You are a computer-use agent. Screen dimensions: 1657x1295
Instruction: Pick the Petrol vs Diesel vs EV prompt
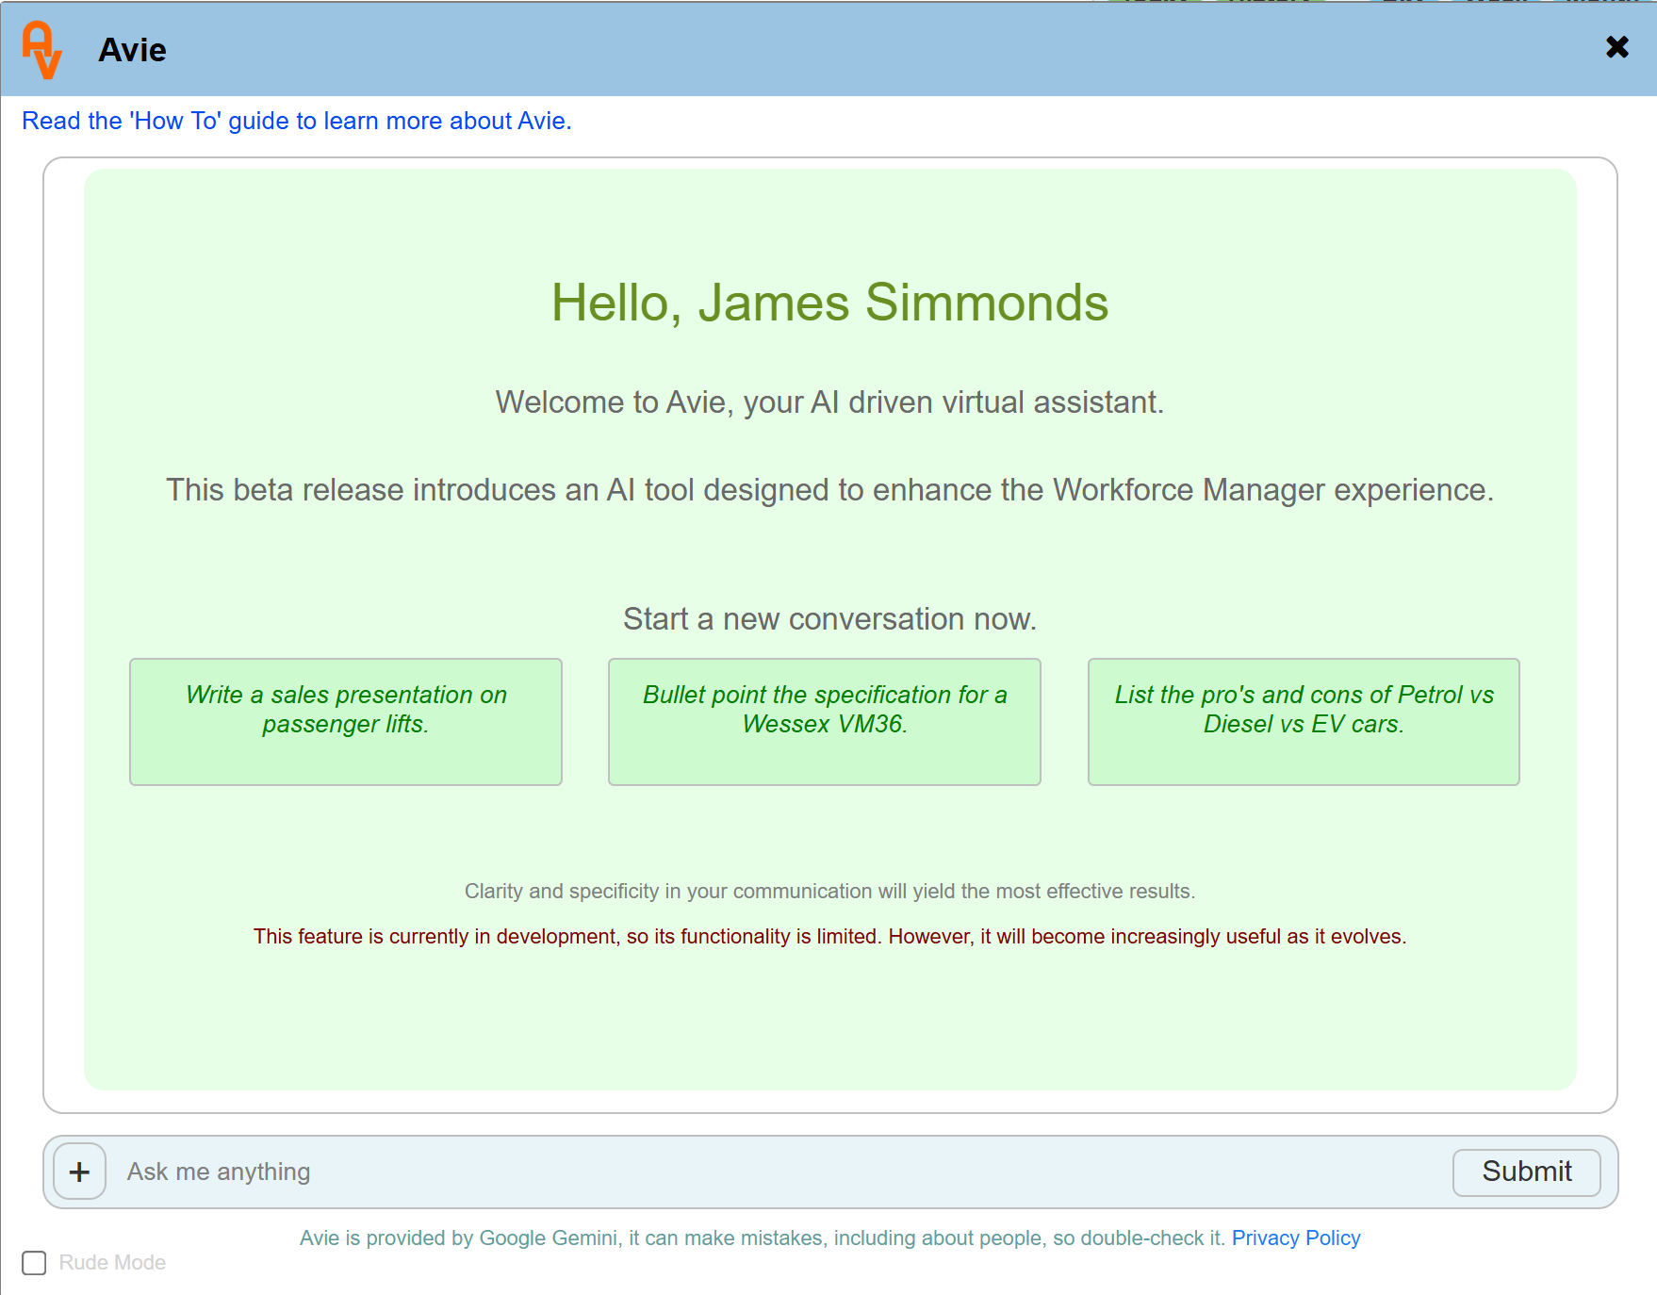point(1303,721)
